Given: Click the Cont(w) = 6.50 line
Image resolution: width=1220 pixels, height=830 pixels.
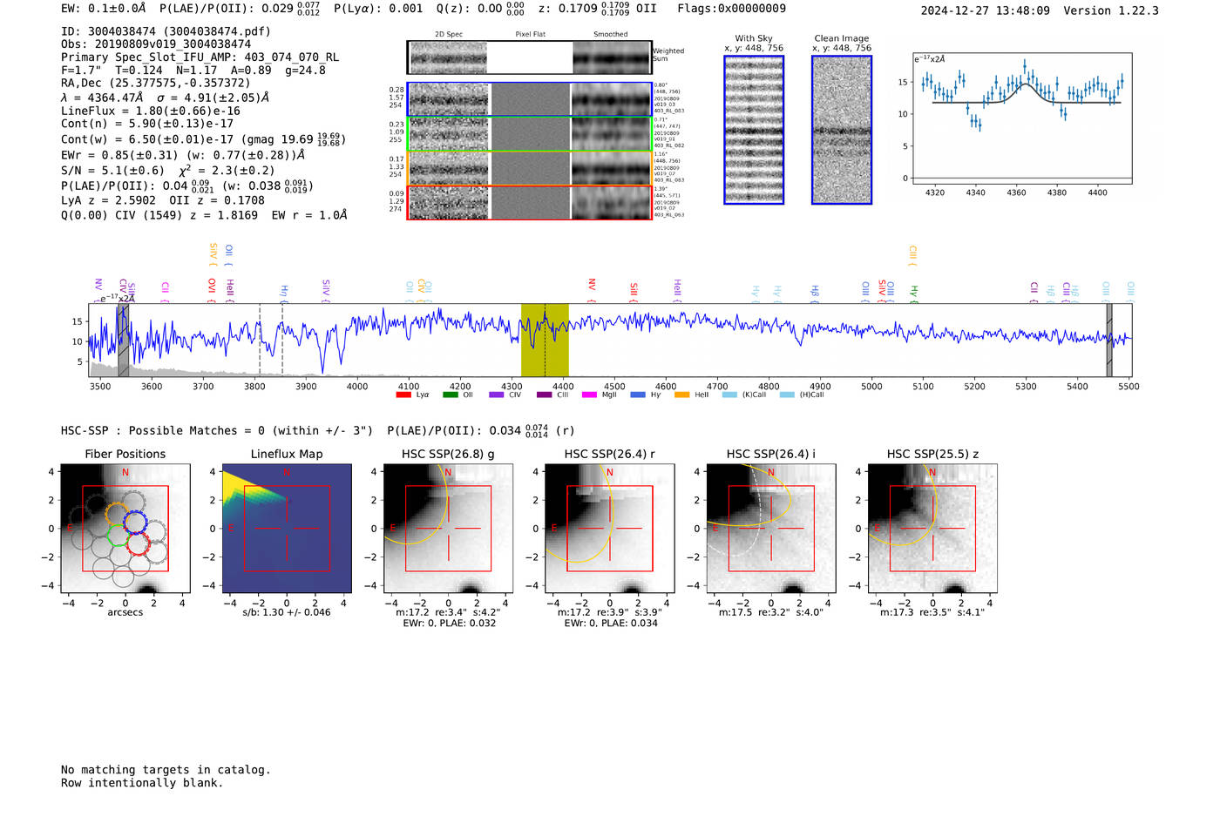Looking at the screenshot, I should pos(203,139).
